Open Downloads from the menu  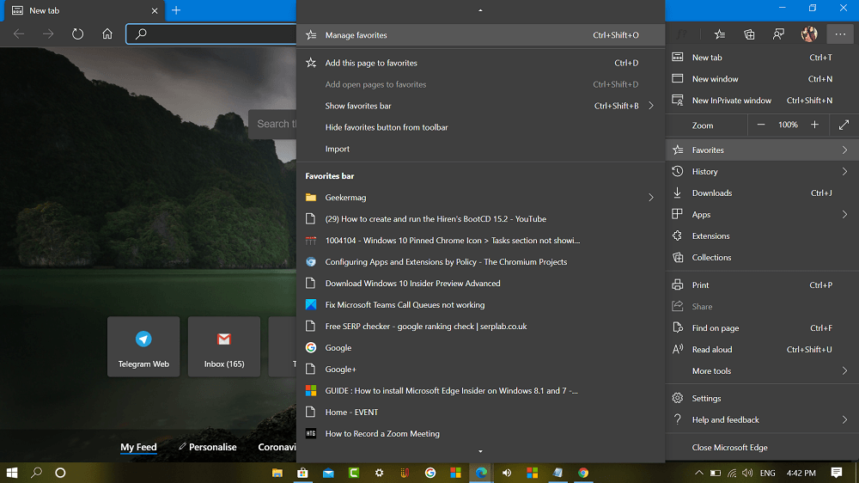[762, 193]
